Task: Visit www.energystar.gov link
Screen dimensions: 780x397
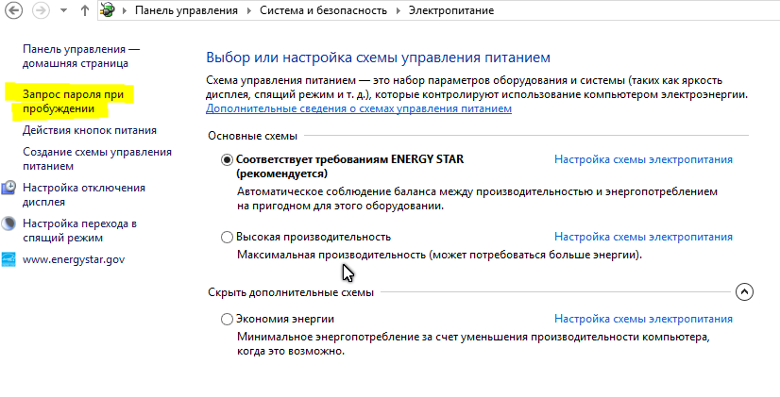Action: 74,259
